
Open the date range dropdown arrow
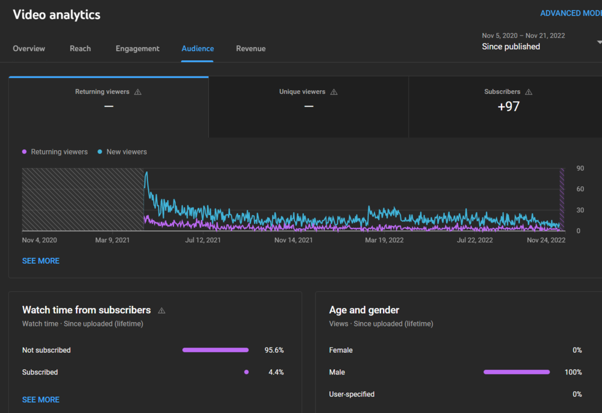[x=599, y=42]
